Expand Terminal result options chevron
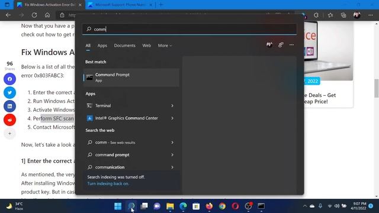The width and height of the screenshot is (379, 213). [172, 106]
